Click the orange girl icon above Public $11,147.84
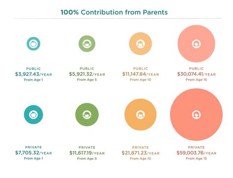 coord(141,44)
